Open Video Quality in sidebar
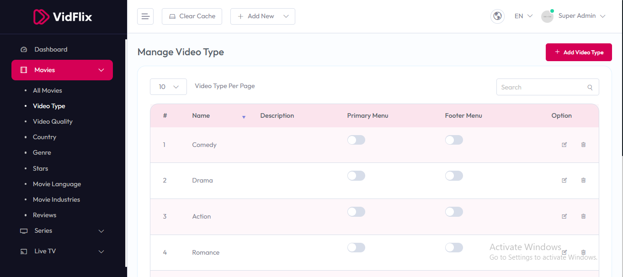This screenshot has height=277, width=623. pyautogui.click(x=53, y=121)
